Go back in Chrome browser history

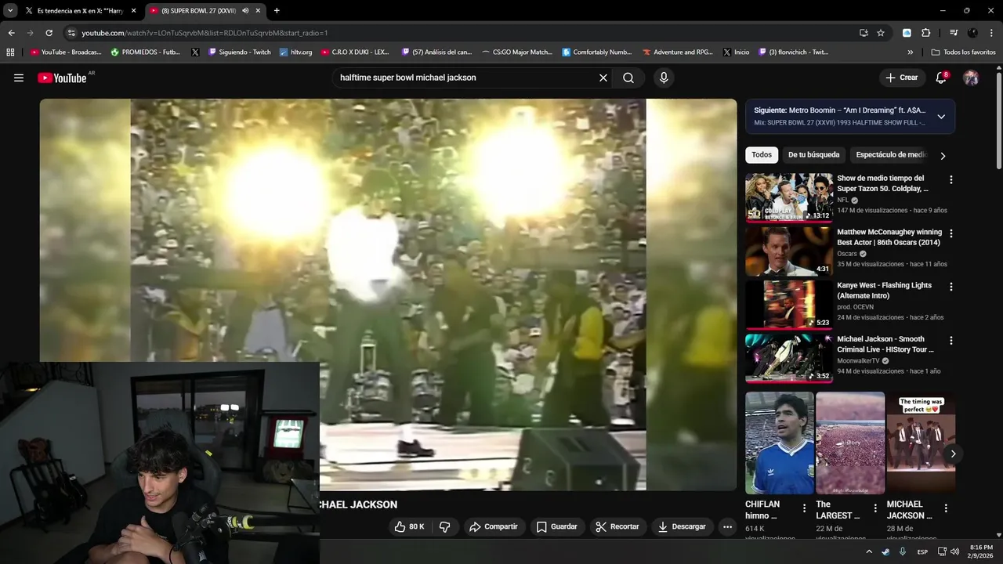click(x=11, y=33)
